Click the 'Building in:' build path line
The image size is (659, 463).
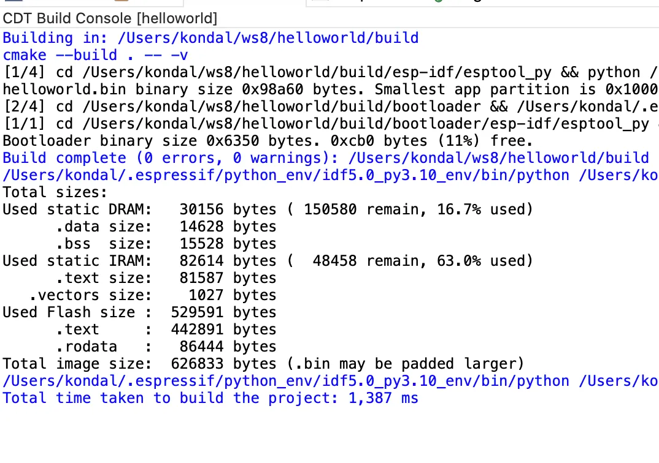pos(210,38)
